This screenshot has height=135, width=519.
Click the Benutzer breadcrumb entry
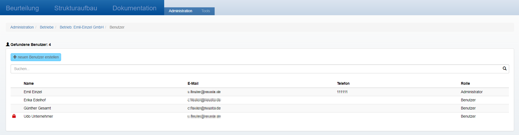click(x=117, y=27)
